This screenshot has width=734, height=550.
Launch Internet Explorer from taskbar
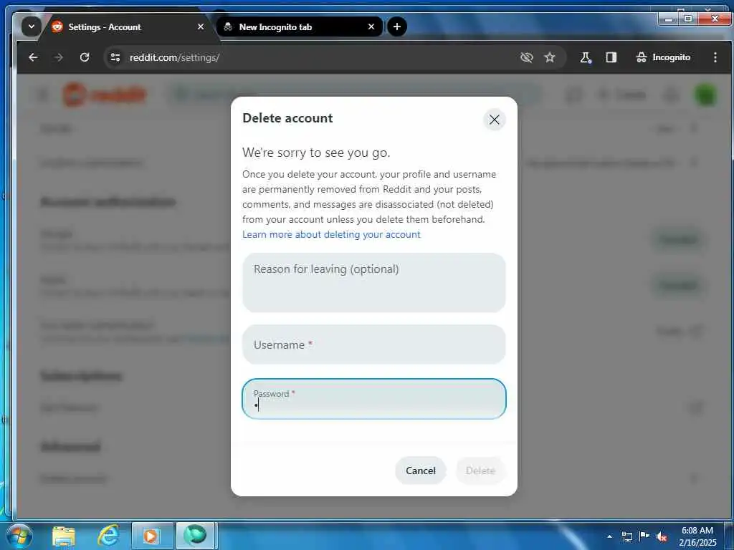108,536
